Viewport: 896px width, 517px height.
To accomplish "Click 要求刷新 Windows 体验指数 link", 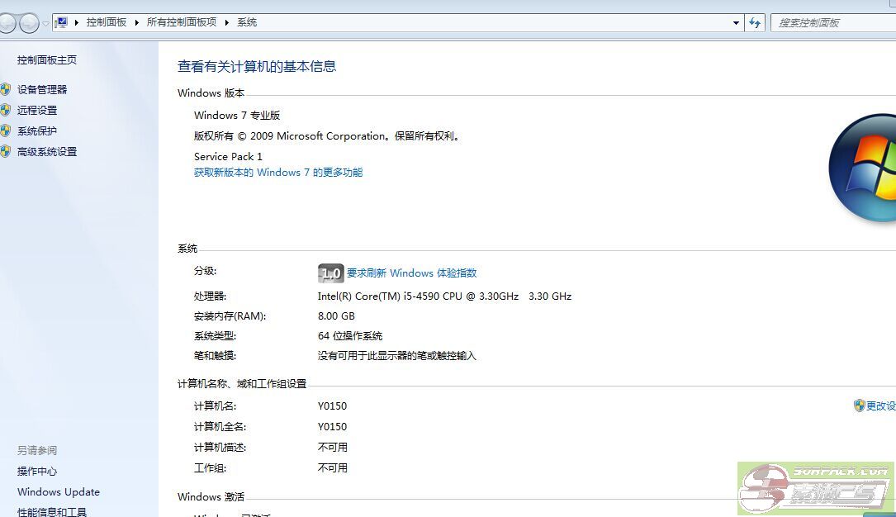I will tap(411, 273).
